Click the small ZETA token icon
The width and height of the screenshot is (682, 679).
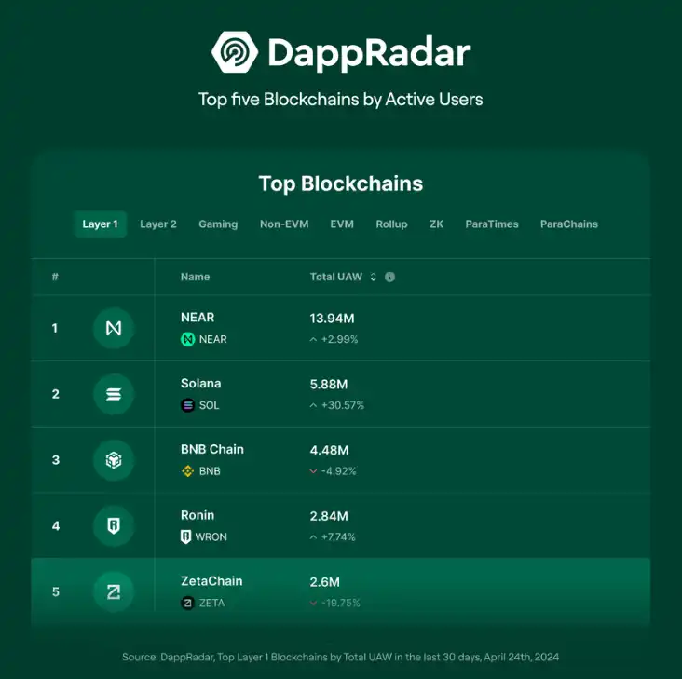pos(187,603)
